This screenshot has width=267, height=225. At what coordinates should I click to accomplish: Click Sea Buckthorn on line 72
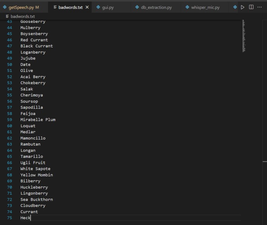pos(37,199)
